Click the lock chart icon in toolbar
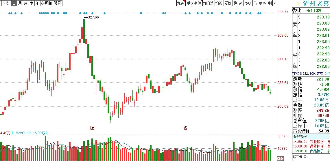Viewport: 330px width, 161px height. click(x=255, y=3)
